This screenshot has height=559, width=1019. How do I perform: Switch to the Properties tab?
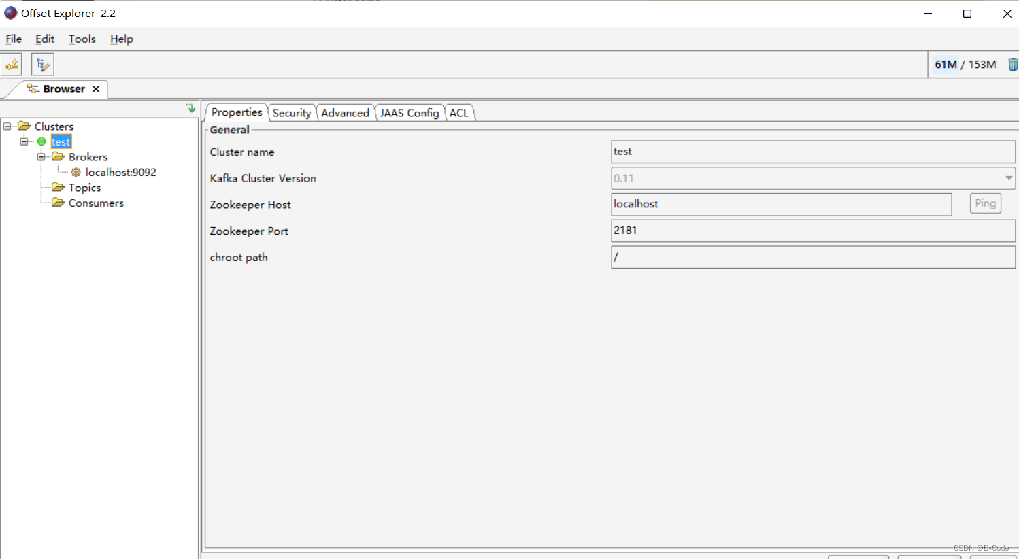click(x=237, y=112)
